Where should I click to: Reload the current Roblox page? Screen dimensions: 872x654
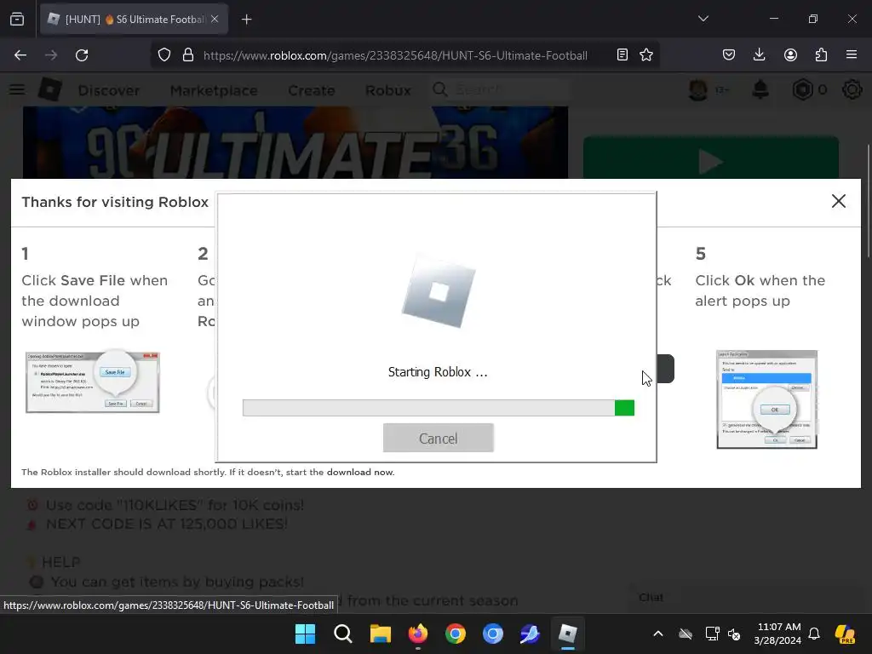[x=82, y=55]
